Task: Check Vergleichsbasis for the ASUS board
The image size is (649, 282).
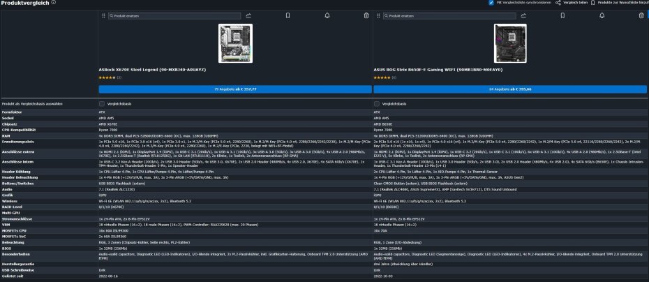Action: tap(377, 103)
